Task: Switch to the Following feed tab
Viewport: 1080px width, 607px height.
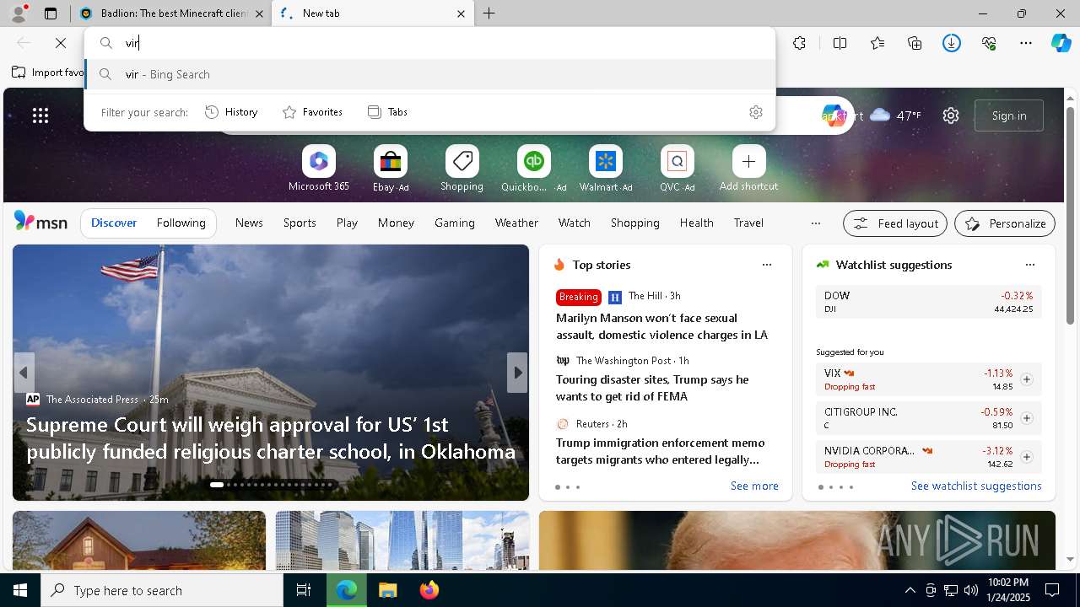Action: 181,223
